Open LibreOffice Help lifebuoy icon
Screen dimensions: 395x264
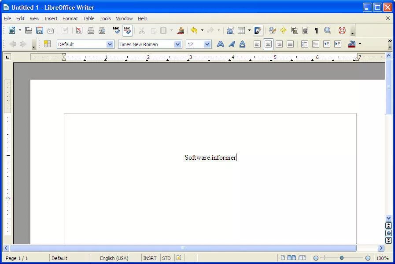[342, 30]
